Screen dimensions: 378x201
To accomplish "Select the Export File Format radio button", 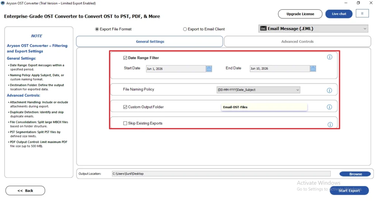I will tap(97, 29).
